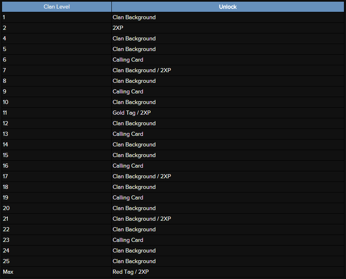Image resolution: width=346 pixels, height=279 pixels.
Task: Select Clan Background / 2XP in level 21 row
Action: (x=228, y=219)
